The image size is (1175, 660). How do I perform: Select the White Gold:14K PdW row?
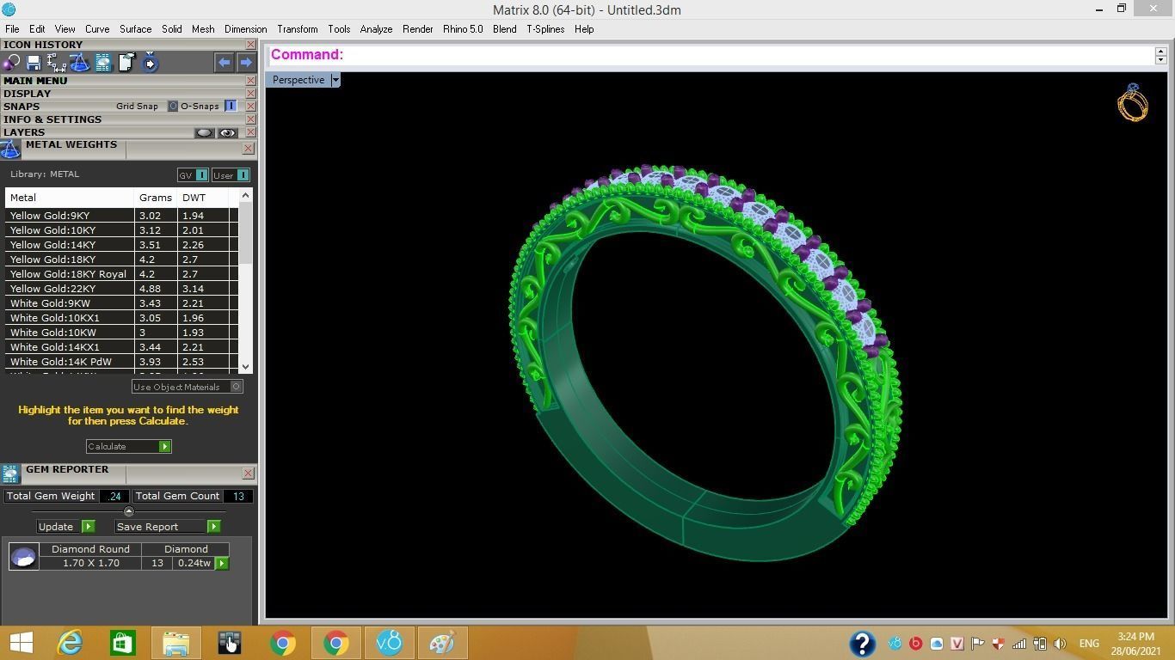click(x=121, y=362)
